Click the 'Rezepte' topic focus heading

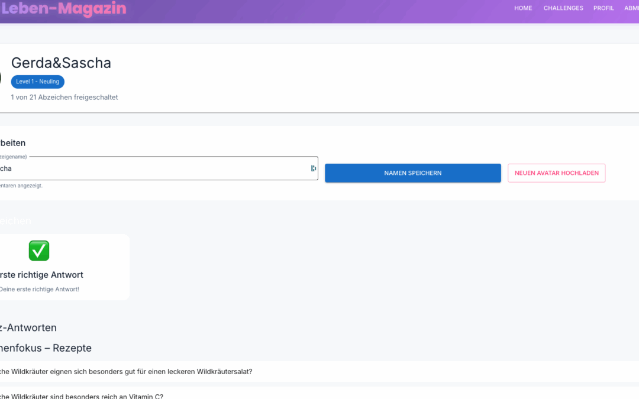[46, 348]
